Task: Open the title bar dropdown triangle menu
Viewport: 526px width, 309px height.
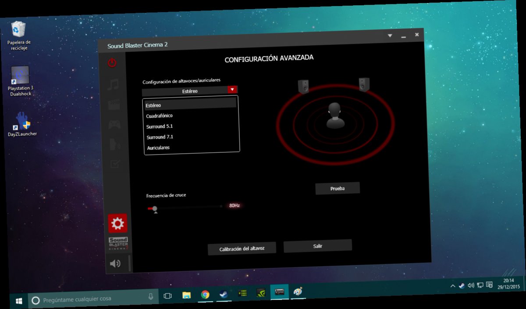Action: click(x=389, y=36)
